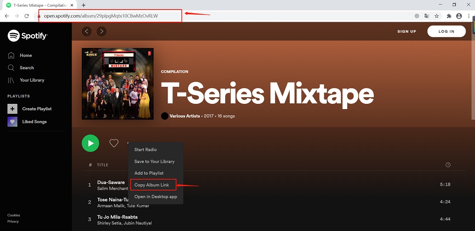Play the album with green play button

(x=90, y=143)
